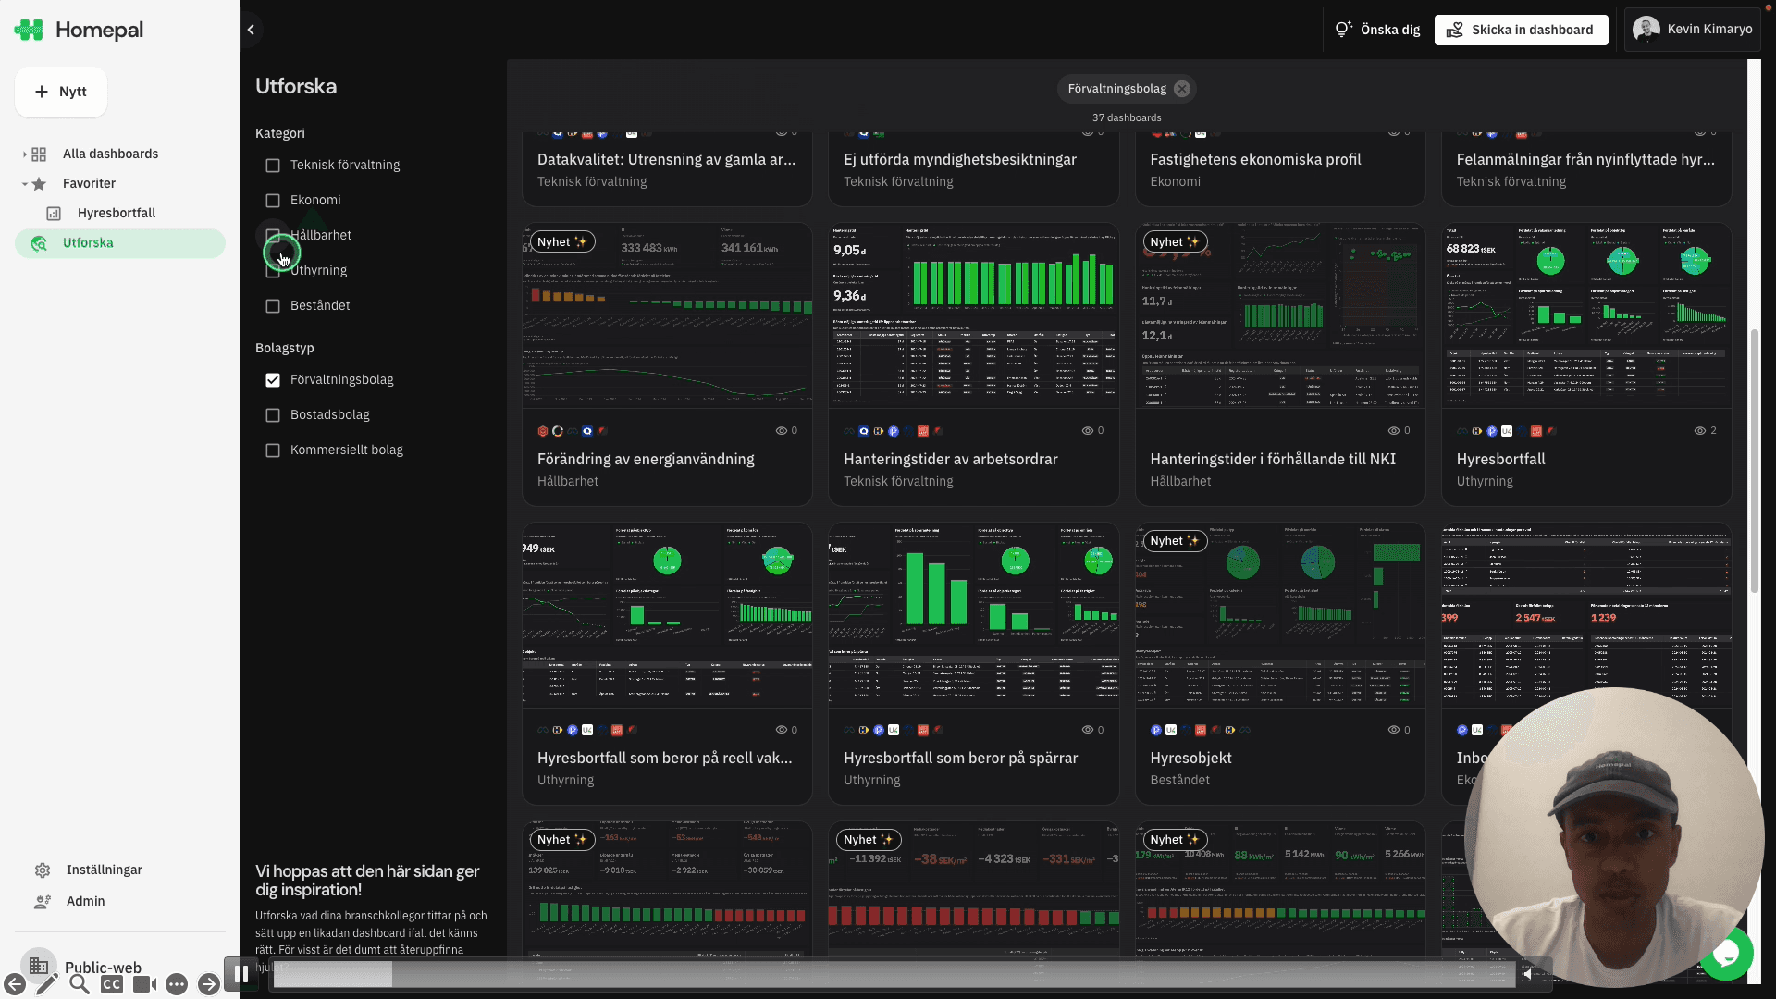Click the dashboard list vertical scrollbar

click(1755, 461)
